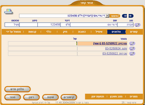Switch to the כתובת tab
Image resolution: width=145 pixels, height=105 pixels.
pyautogui.click(x=82, y=32)
